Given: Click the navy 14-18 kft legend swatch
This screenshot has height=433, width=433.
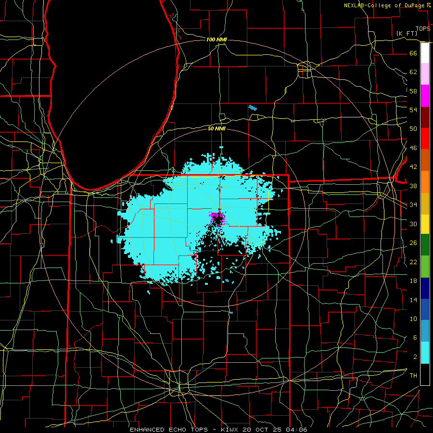Looking at the screenshot, I should tap(425, 288).
